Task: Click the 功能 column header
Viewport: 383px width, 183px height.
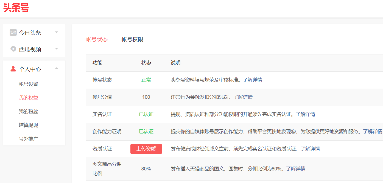Action: pos(97,63)
